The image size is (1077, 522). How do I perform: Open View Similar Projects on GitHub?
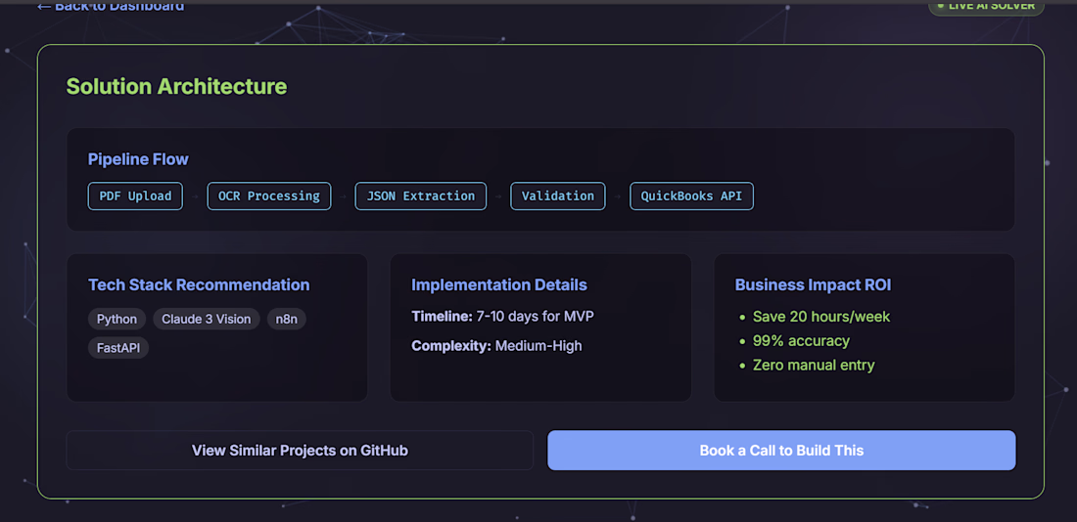pos(300,451)
